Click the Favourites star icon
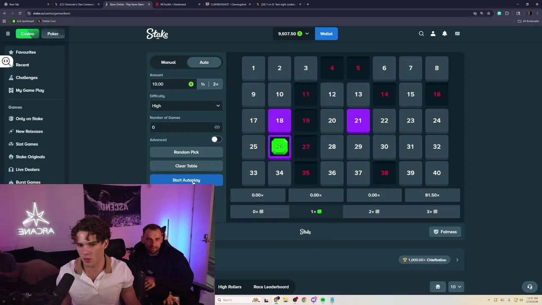The width and height of the screenshot is (542, 305). click(x=11, y=52)
